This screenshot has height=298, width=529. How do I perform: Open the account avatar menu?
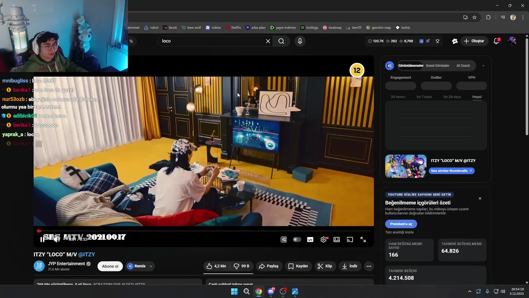tap(512, 41)
